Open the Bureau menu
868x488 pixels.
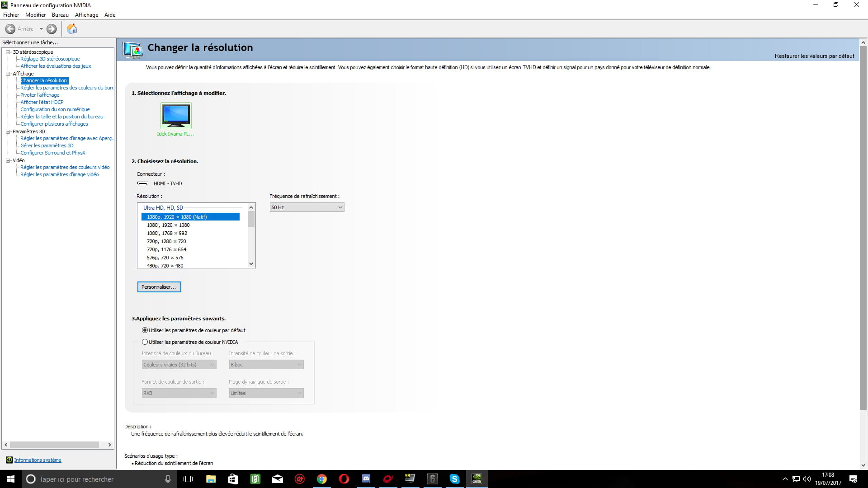(60, 15)
